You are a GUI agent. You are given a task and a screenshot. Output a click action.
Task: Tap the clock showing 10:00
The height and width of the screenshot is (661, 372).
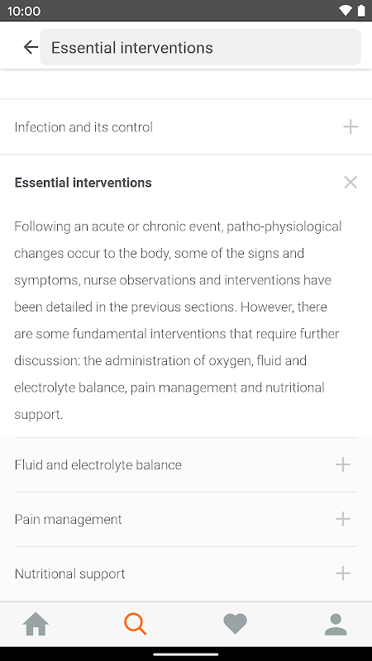pos(24,11)
